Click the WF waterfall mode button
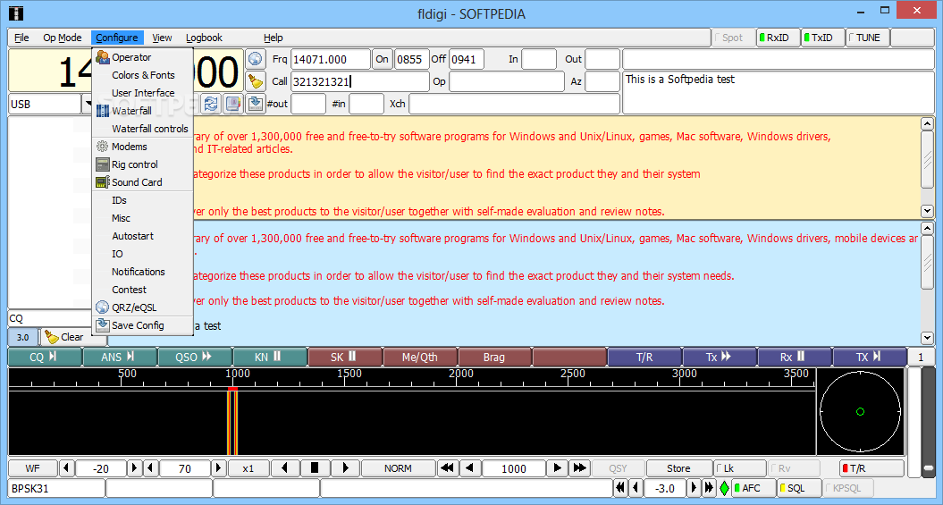 click(33, 468)
